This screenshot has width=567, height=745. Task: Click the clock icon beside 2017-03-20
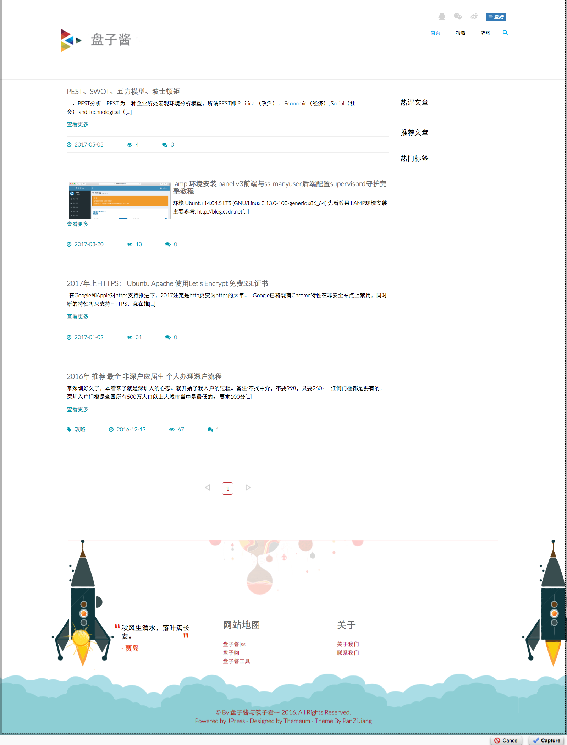click(x=69, y=244)
